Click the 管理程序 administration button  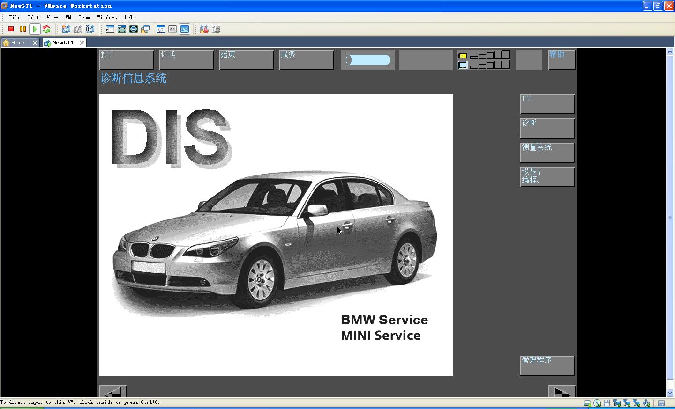pyautogui.click(x=547, y=365)
